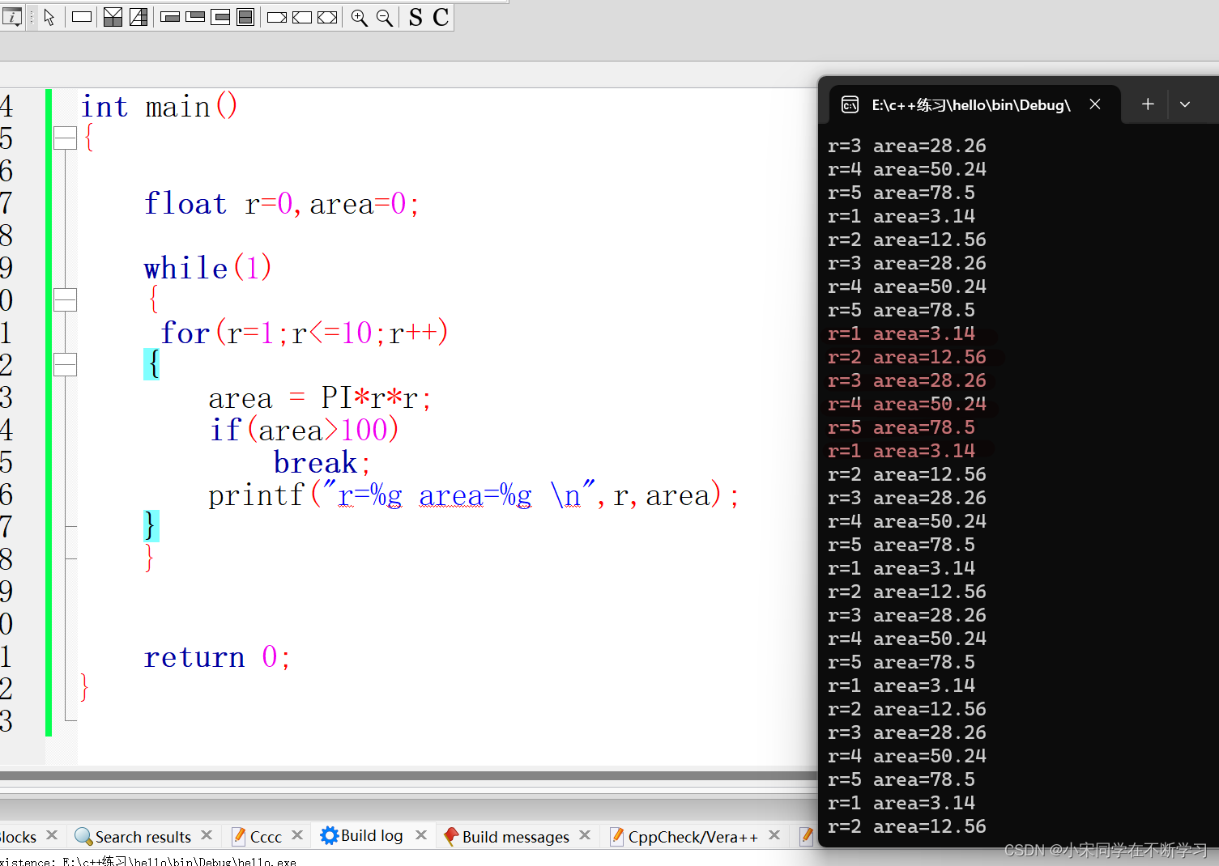Select the right-pointing break box tool

[277, 17]
